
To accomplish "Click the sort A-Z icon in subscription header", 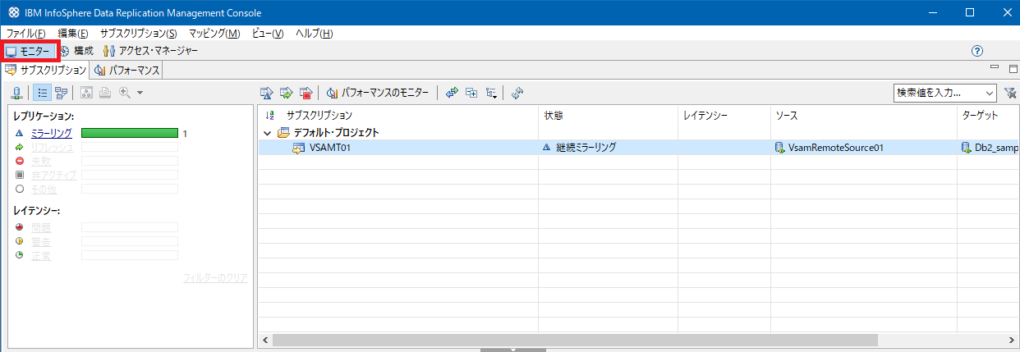I will click(x=271, y=116).
